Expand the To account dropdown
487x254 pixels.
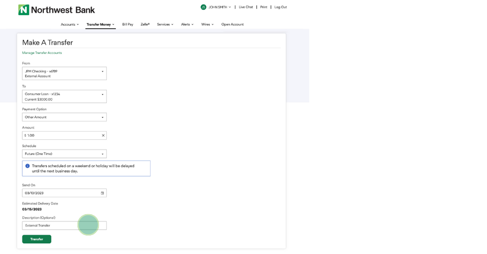click(64, 96)
